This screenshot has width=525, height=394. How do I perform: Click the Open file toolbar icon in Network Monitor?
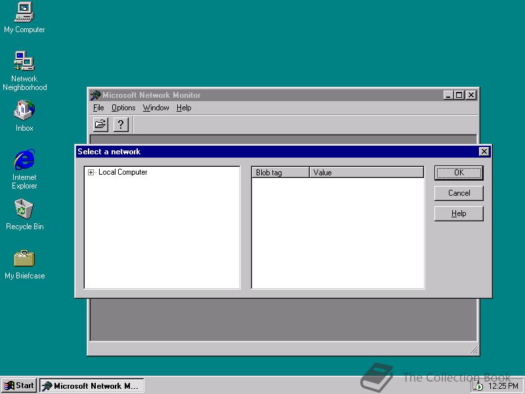click(x=100, y=125)
